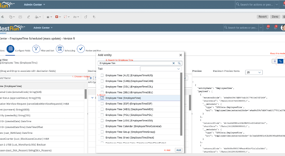Go to Filter and Sort step

[36, 49]
